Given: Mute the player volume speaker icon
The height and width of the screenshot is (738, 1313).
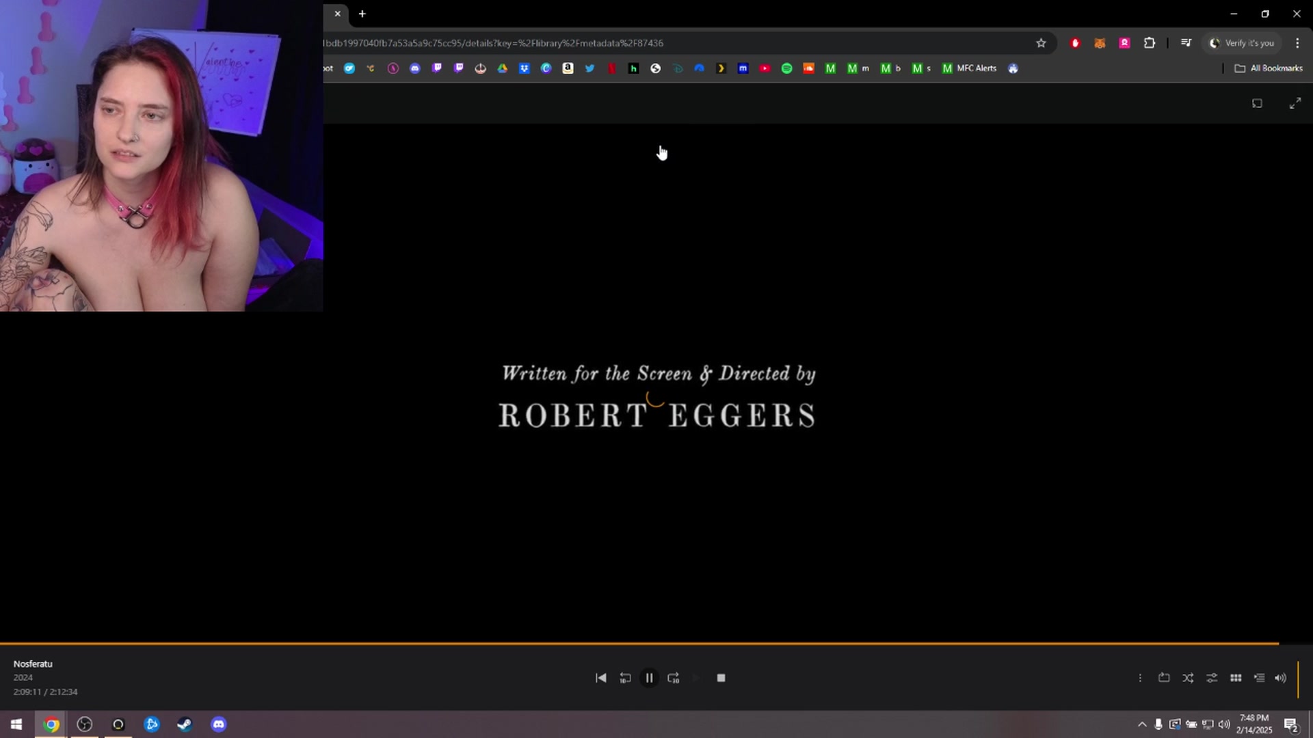Looking at the screenshot, I should (x=1280, y=678).
